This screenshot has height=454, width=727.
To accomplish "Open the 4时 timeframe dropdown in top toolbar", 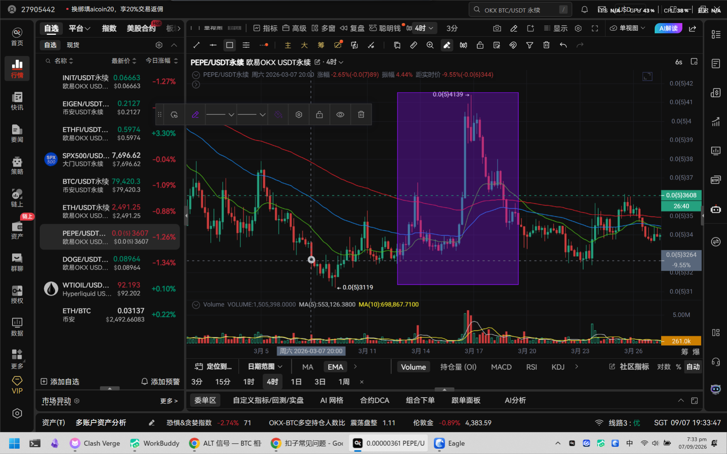I will [x=424, y=28].
